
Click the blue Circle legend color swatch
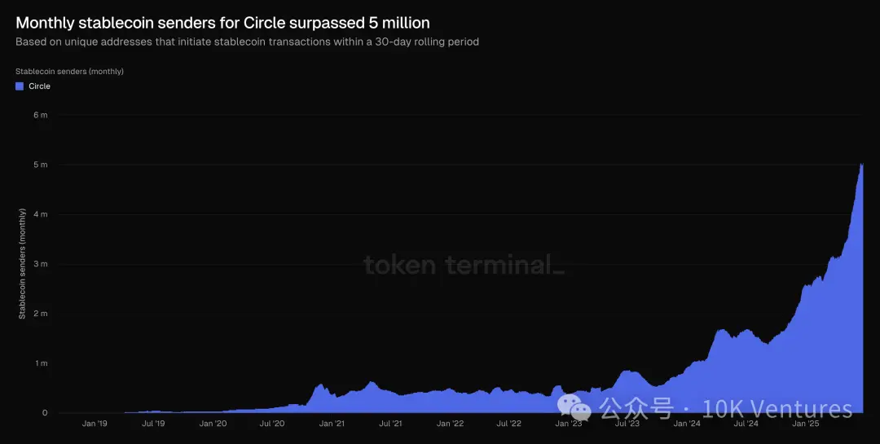point(20,86)
